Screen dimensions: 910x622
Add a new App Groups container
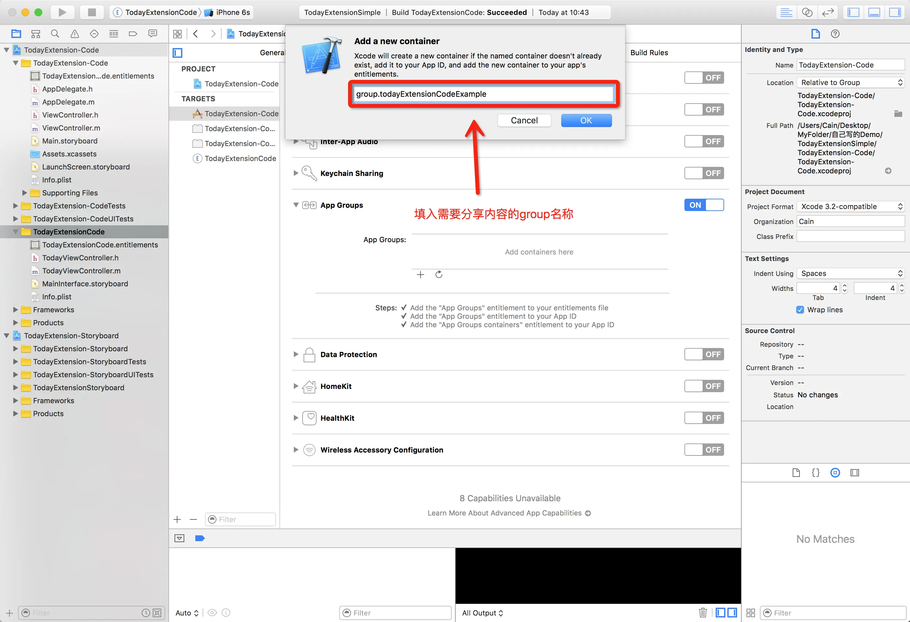pyautogui.click(x=420, y=275)
